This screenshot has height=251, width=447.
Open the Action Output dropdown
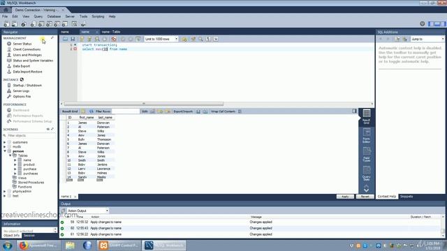[x=87, y=211]
